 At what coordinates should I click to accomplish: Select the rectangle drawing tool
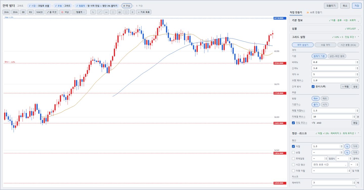coord(119,12)
